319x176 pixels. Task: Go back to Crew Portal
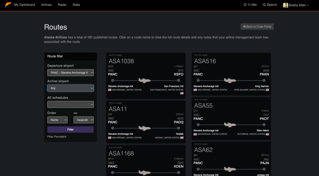click(x=257, y=27)
